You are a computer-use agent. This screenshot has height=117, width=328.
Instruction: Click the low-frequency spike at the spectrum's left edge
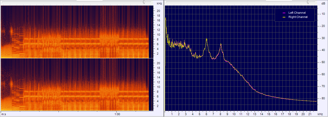point(166,18)
